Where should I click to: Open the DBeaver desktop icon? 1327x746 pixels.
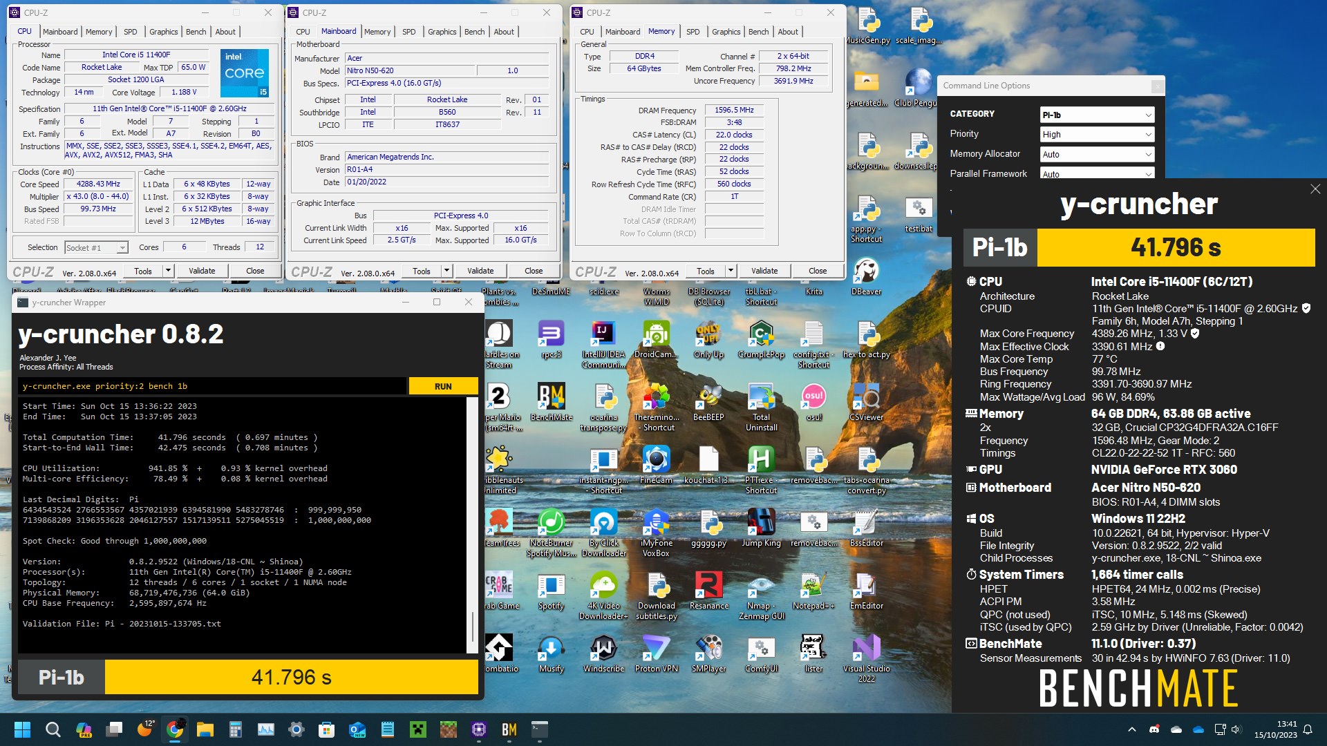click(866, 276)
